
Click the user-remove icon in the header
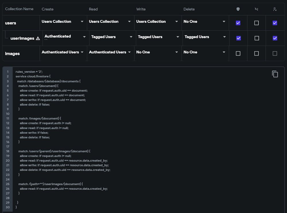point(275,9)
